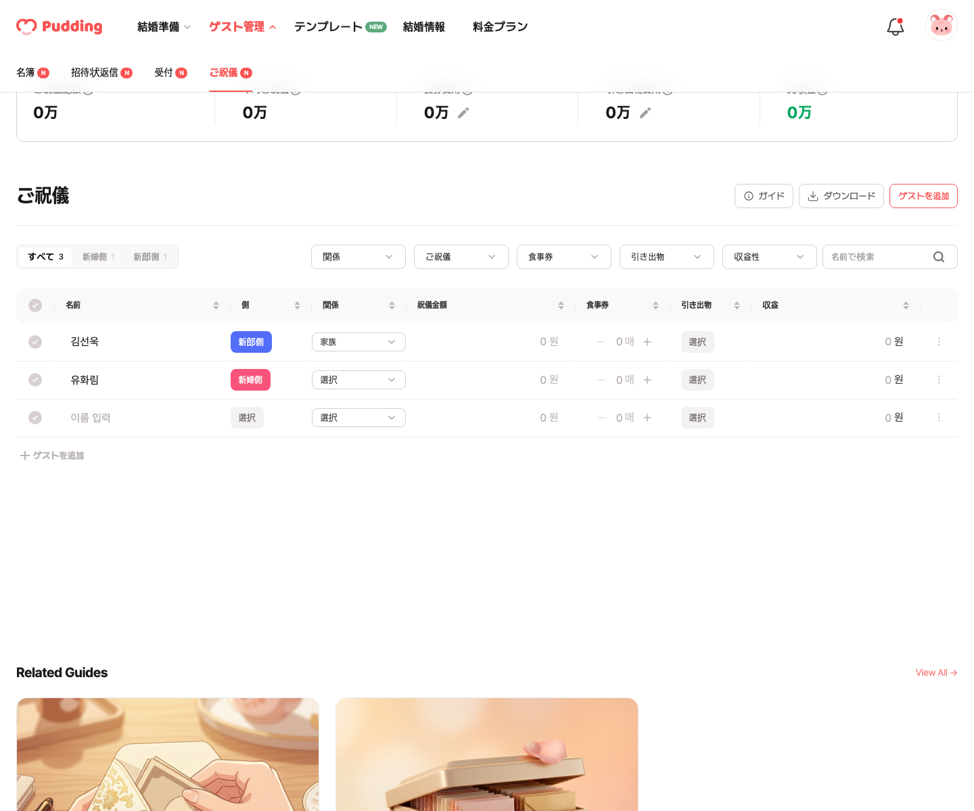This screenshot has height=811, width=974.
Task: Open the 食事券 filter dropdown
Action: point(564,257)
